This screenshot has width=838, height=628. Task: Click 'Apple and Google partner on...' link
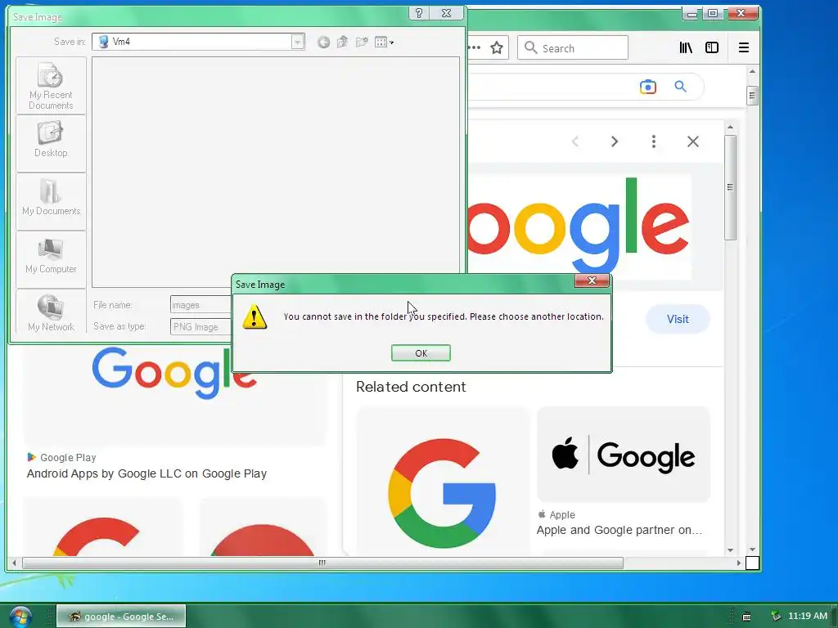[619, 530]
